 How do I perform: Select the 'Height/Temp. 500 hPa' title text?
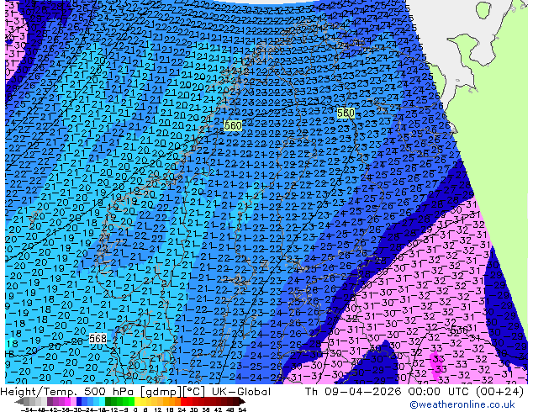(x=67, y=392)
